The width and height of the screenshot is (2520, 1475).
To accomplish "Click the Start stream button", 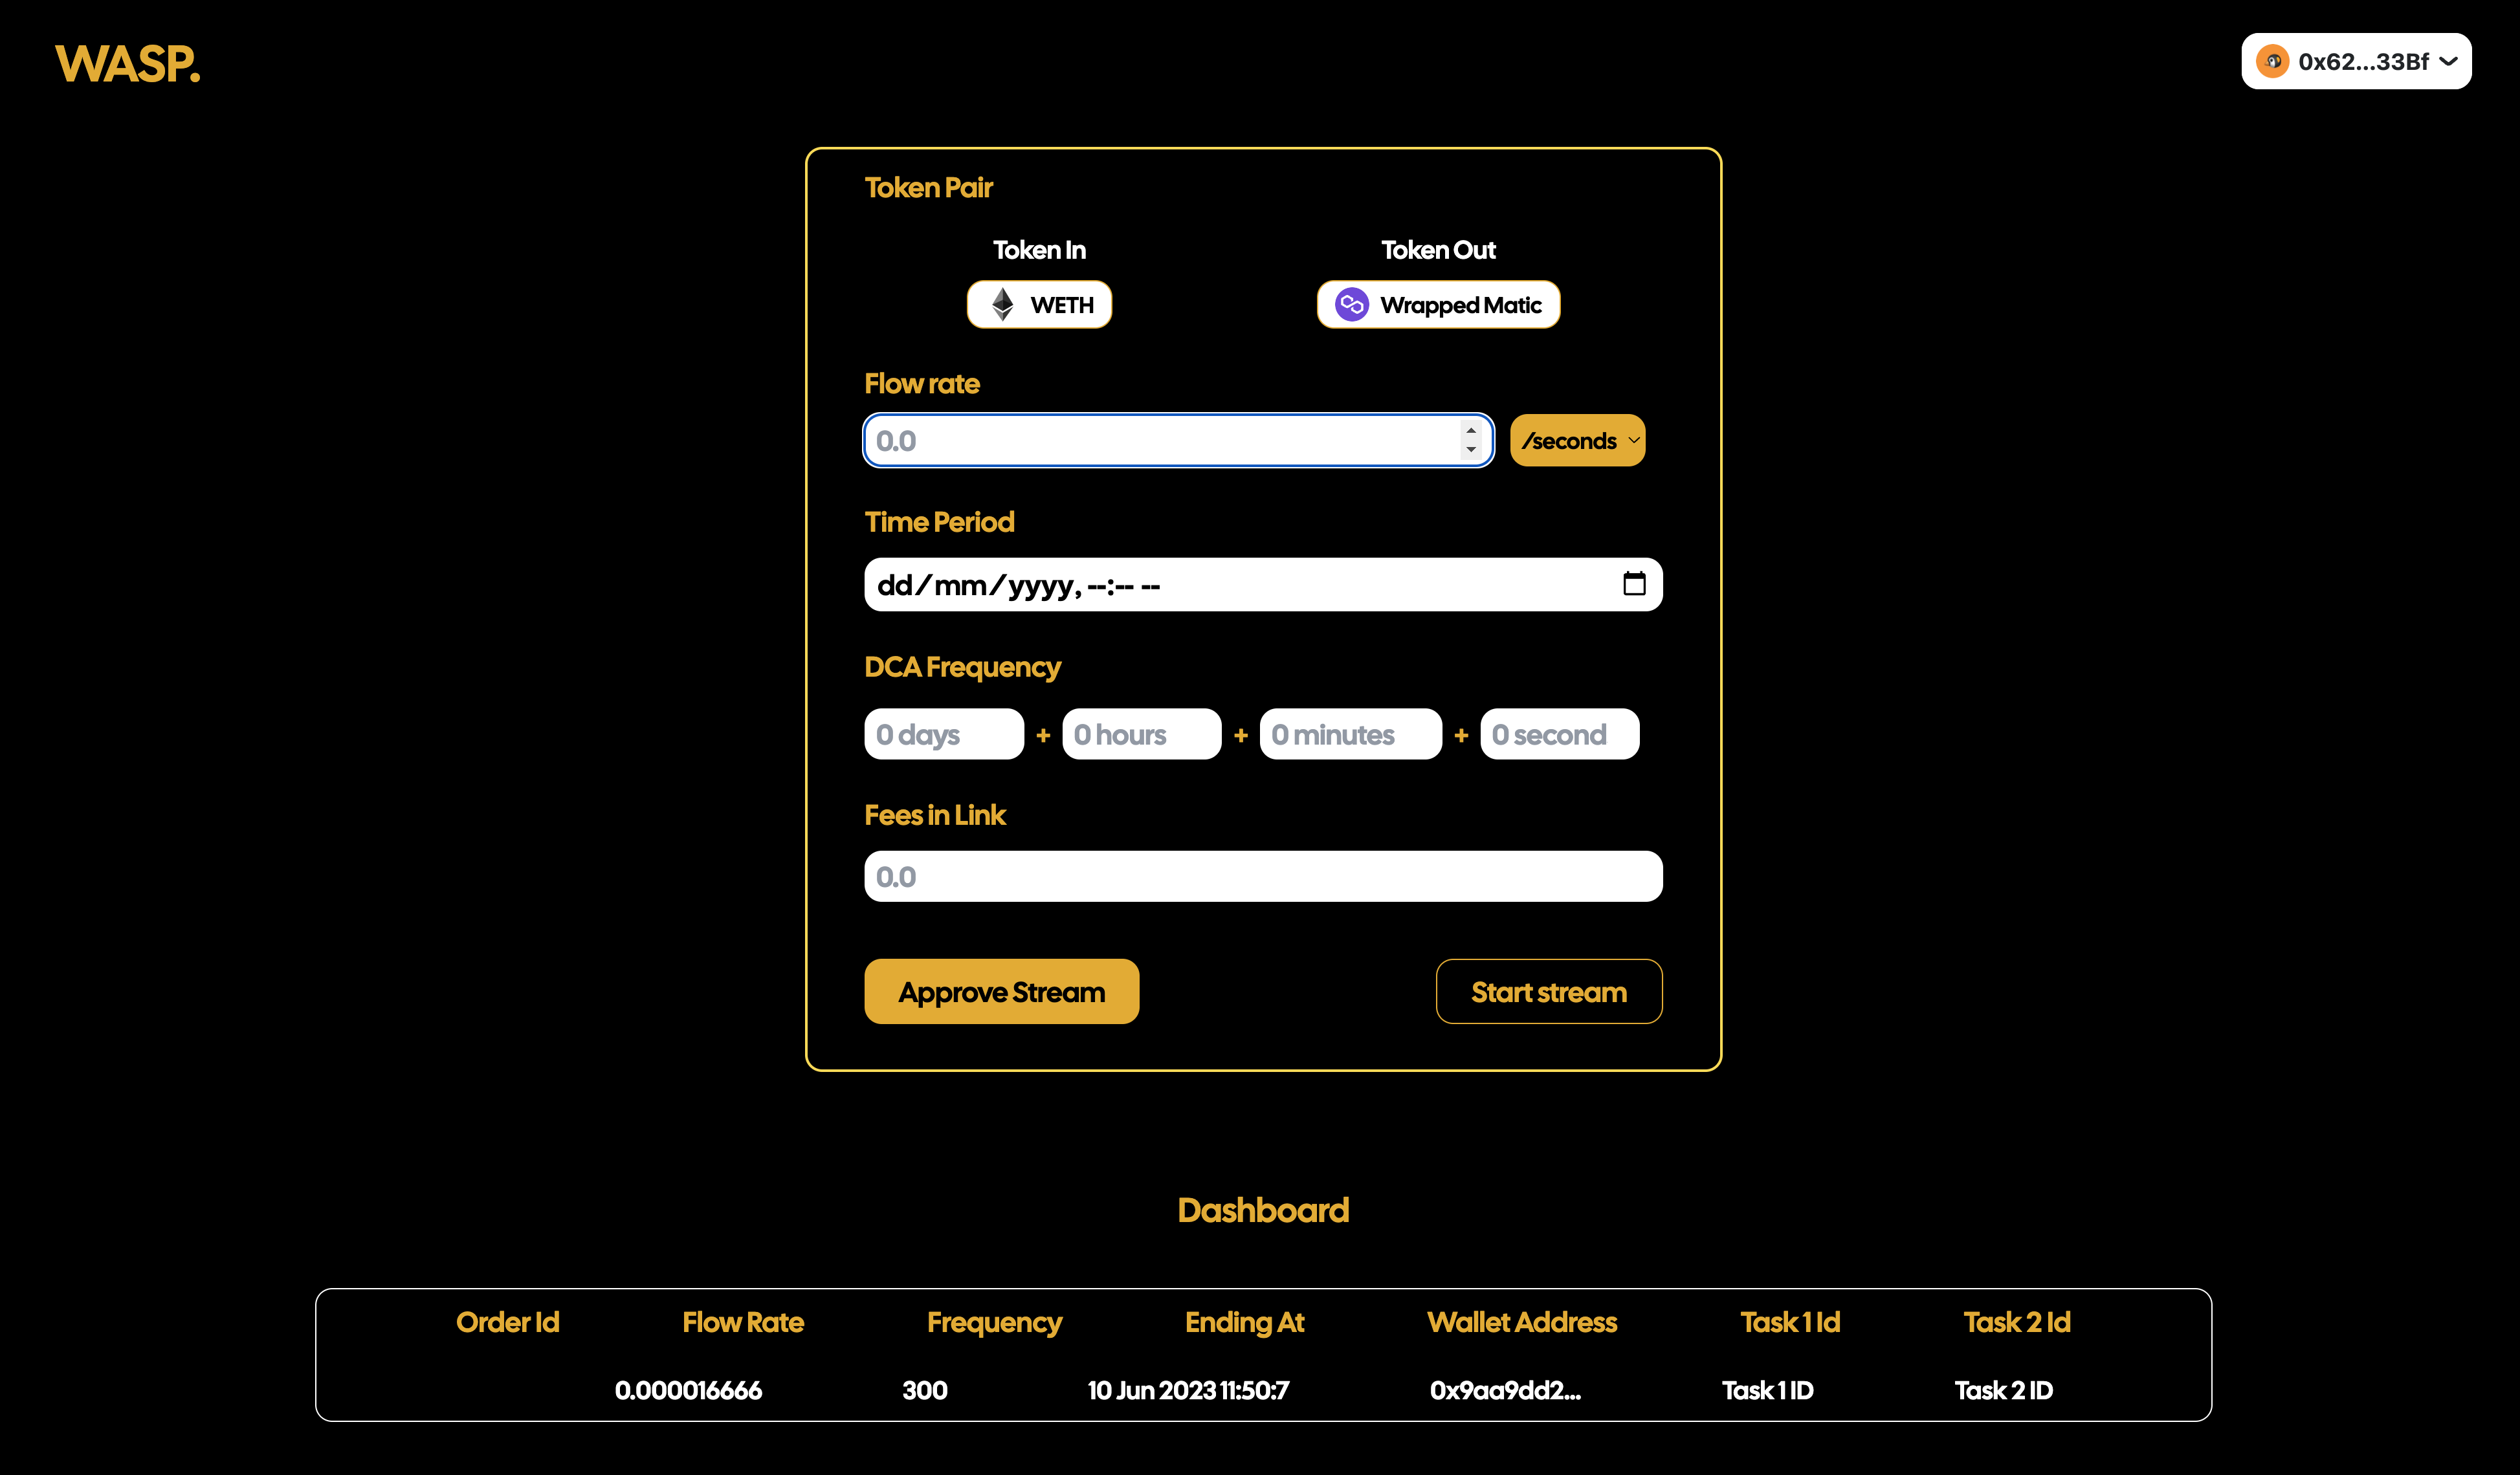I will (x=1548, y=991).
